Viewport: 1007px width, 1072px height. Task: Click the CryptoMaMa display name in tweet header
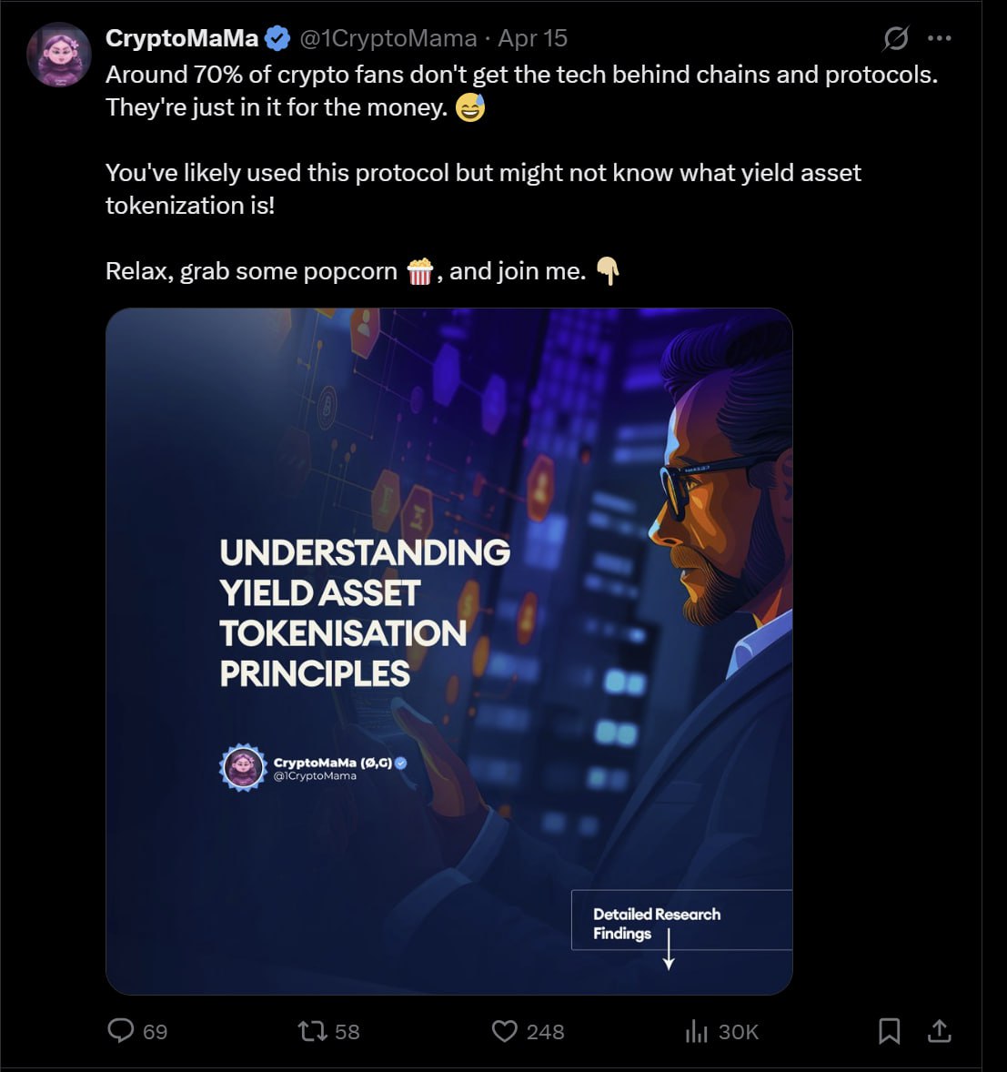[x=182, y=38]
